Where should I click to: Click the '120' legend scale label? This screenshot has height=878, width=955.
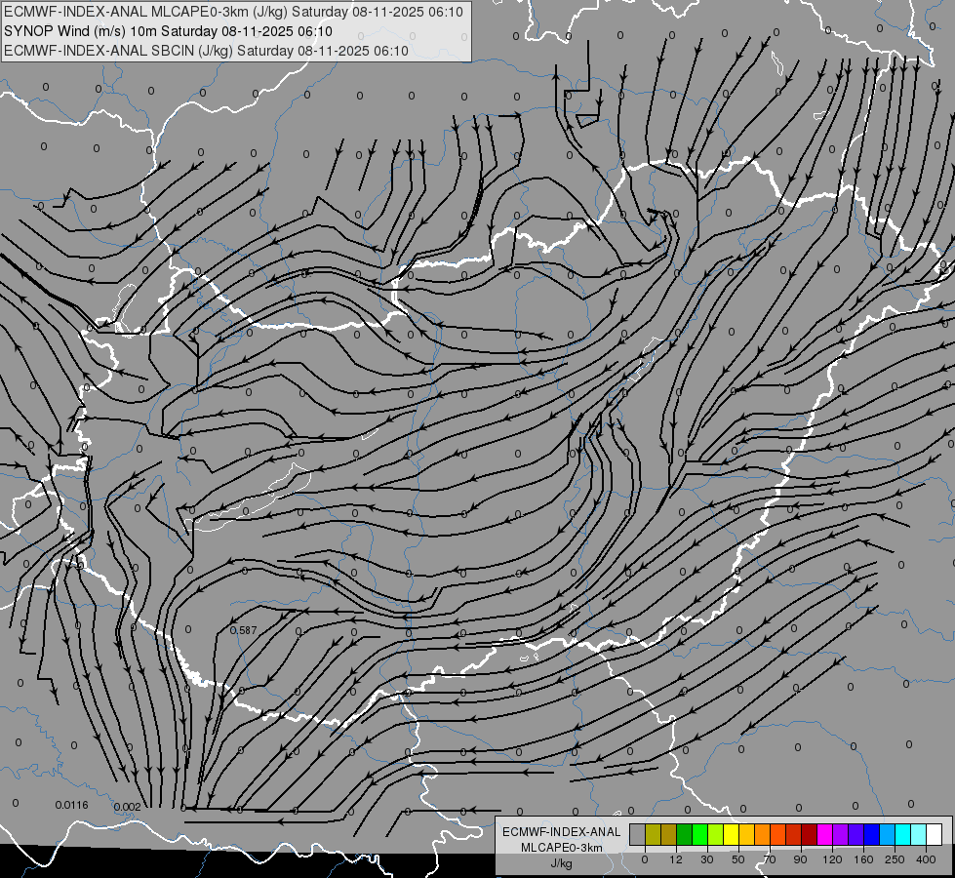(x=833, y=859)
